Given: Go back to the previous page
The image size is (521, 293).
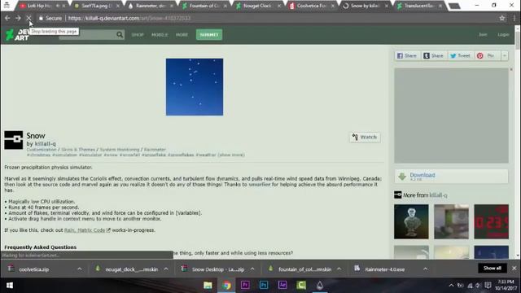Looking at the screenshot, I should [x=7, y=18].
